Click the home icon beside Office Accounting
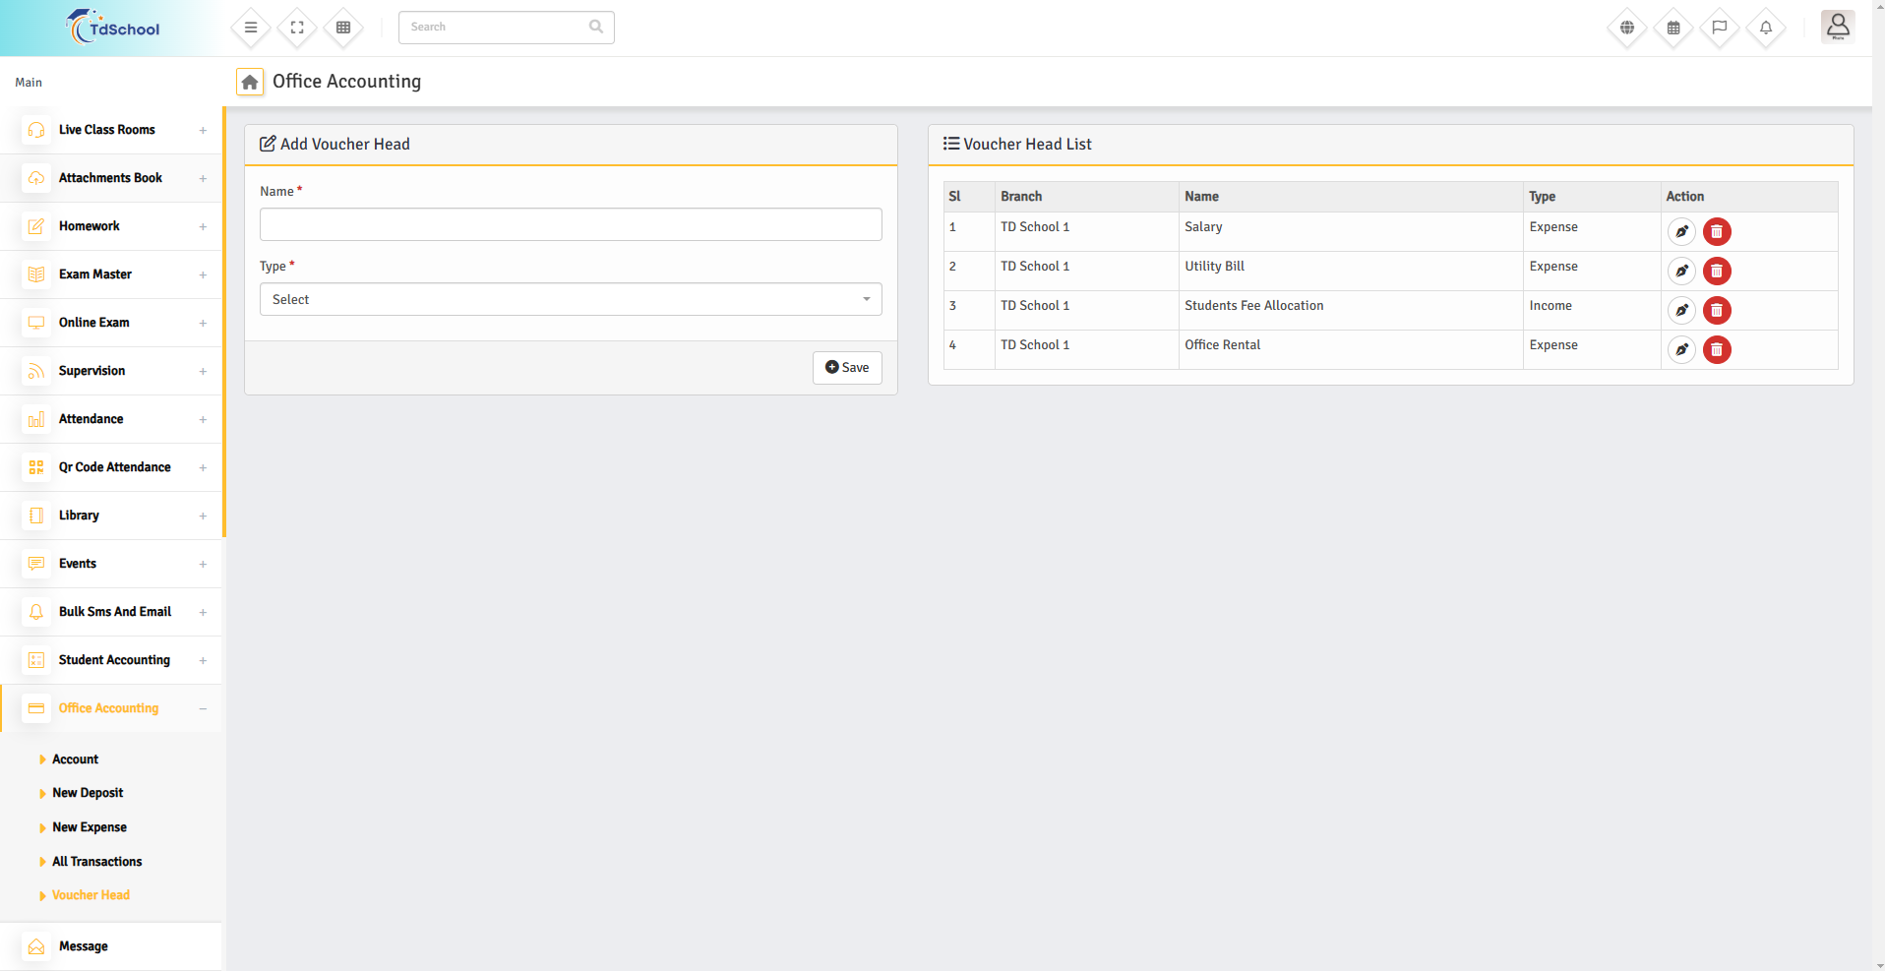This screenshot has width=1885, height=971. pos(250,83)
